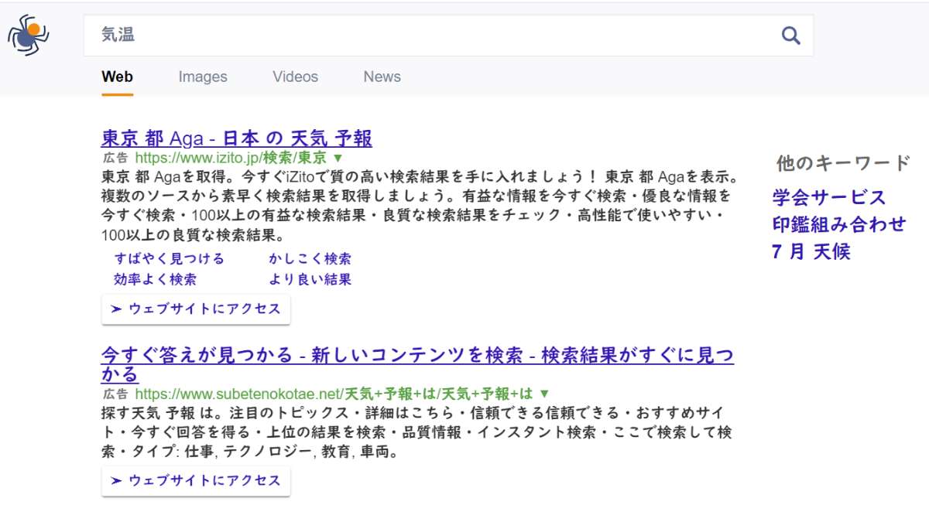Open the Videos tab
This screenshot has width=929, height=505.
(295, 77)
